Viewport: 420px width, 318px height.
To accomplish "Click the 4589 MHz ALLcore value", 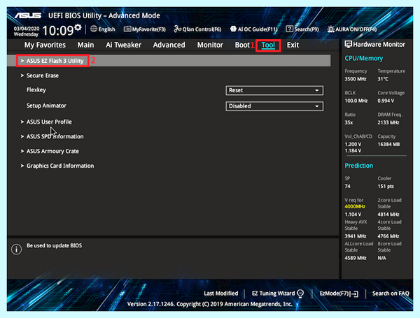I will coord(356,258).
